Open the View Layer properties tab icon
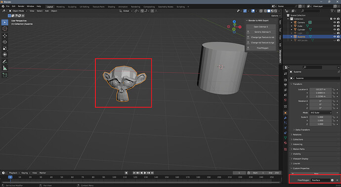The height and width of the screenshot is (187, 341). pos(285,90)
